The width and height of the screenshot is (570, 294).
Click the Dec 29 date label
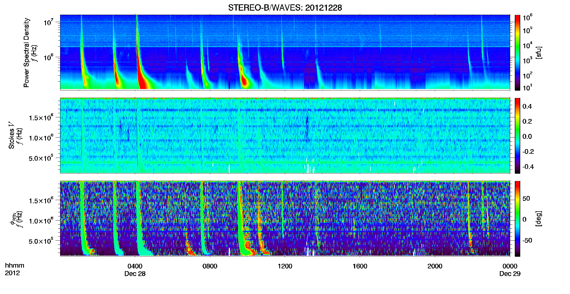click(x=510, y=274)
